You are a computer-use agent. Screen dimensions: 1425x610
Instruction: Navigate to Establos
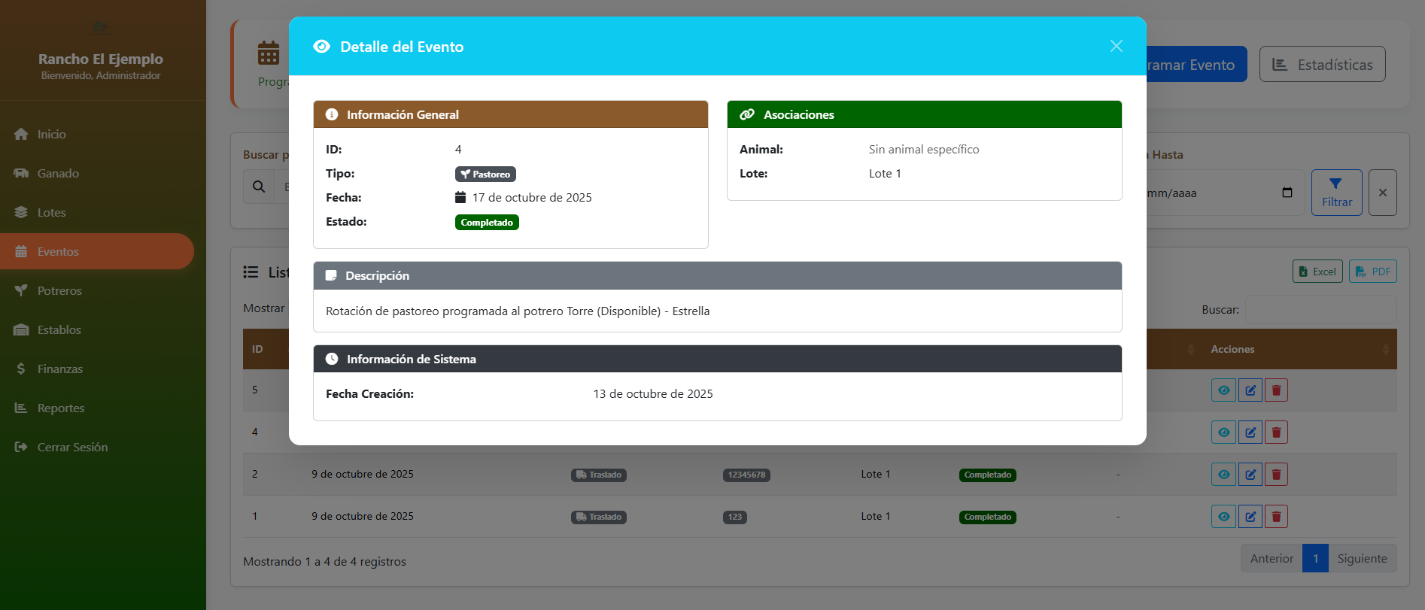97,329
